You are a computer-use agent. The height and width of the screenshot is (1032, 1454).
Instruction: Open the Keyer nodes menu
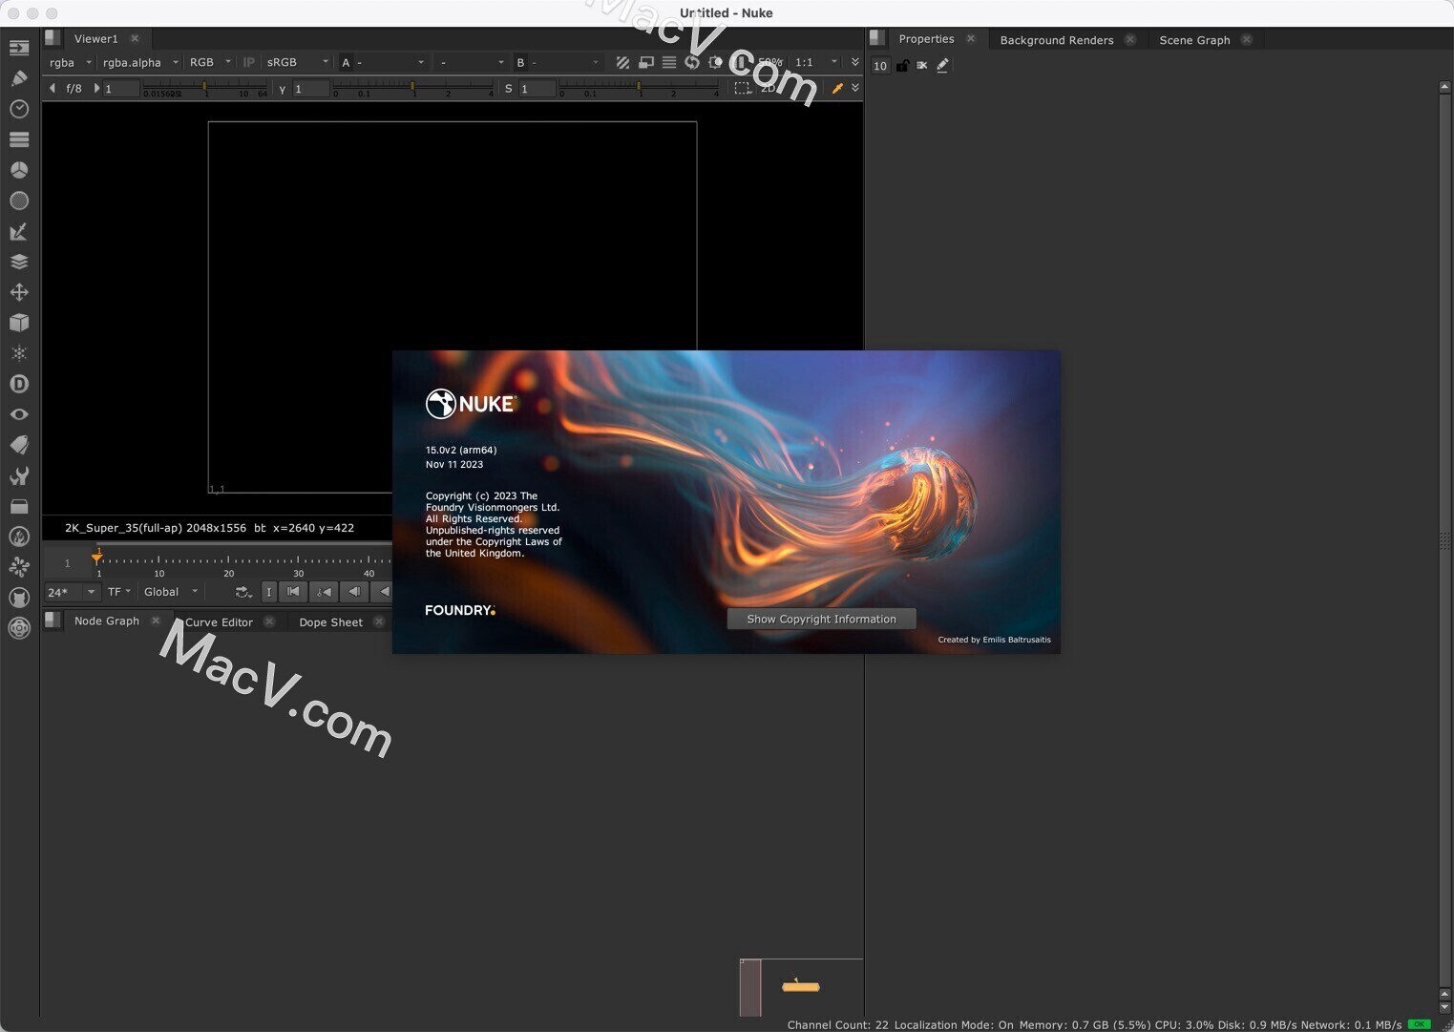[x=19, y=231]
